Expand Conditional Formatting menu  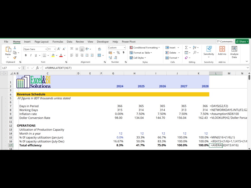[x=145, y=48]
